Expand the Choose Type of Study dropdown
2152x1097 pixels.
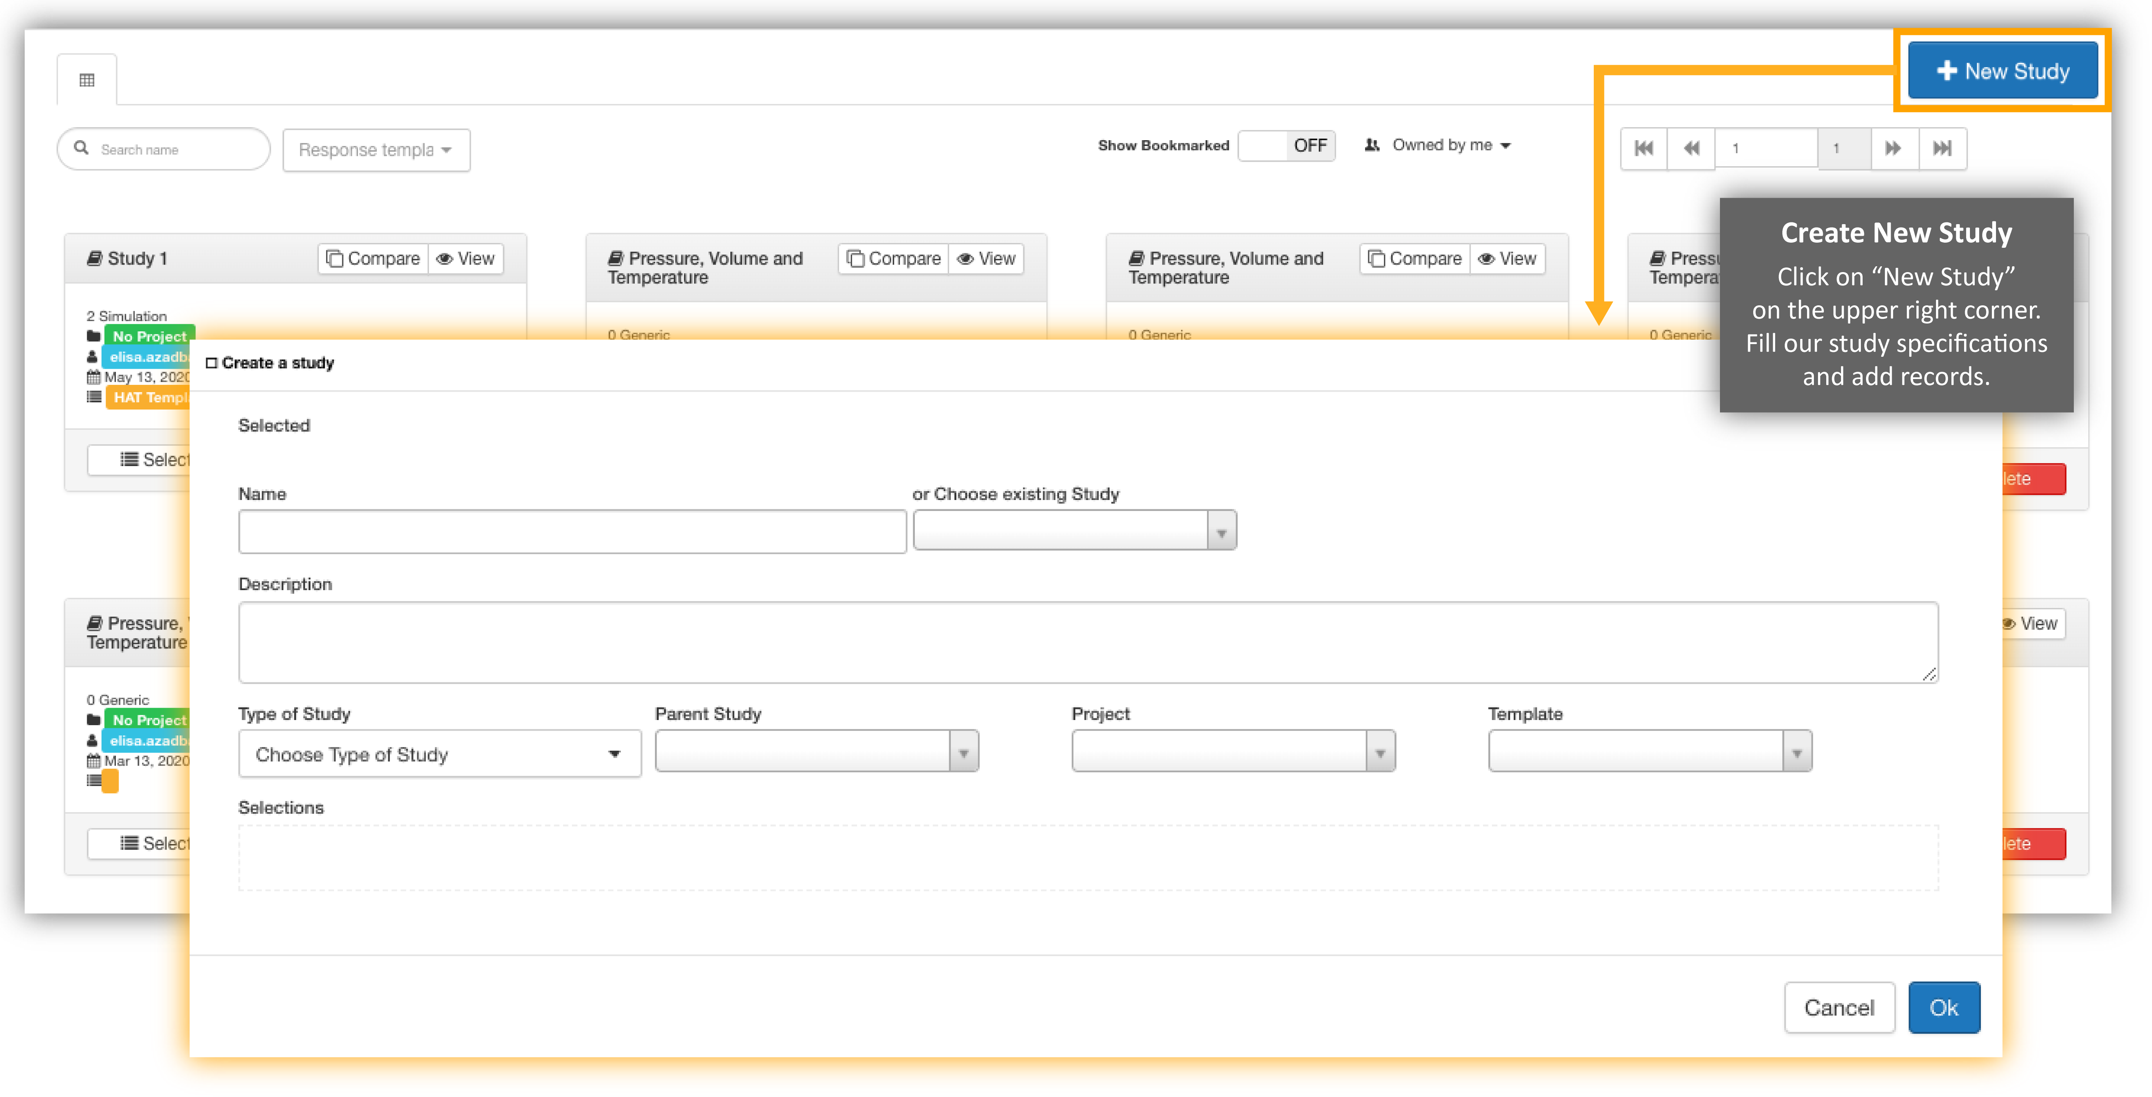(440, 754)
